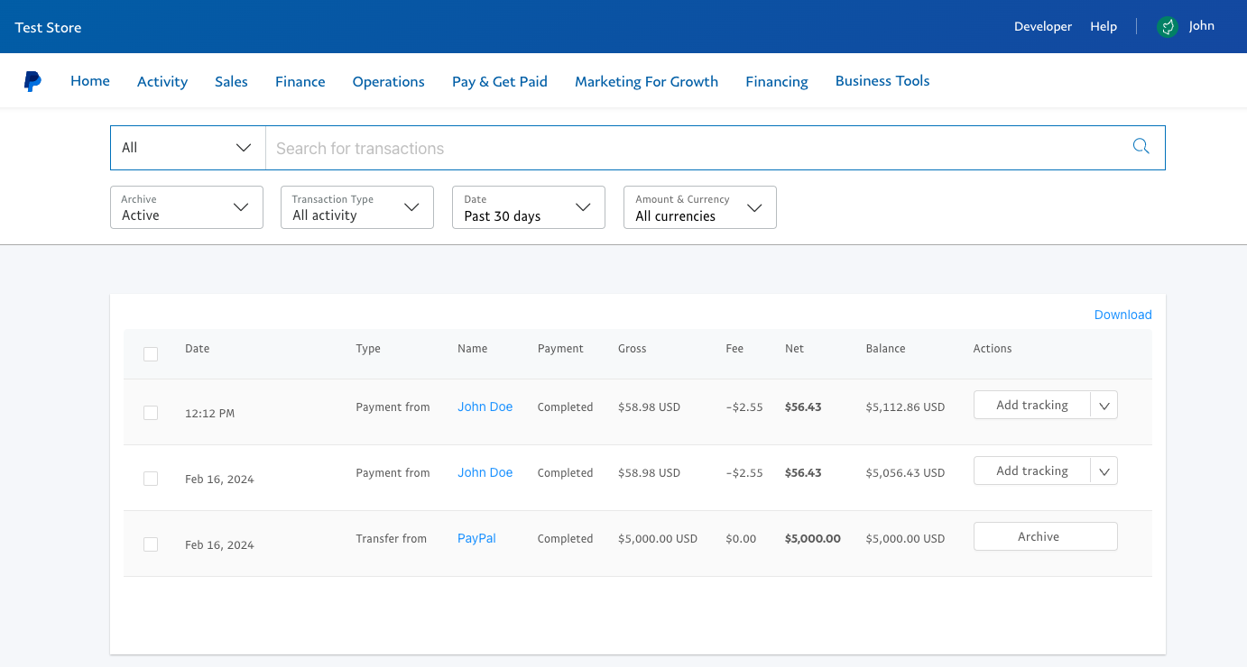Expand Amount & Currency filter
Viewport: 1247px width, 667px height.
click(x=700, y=207)
